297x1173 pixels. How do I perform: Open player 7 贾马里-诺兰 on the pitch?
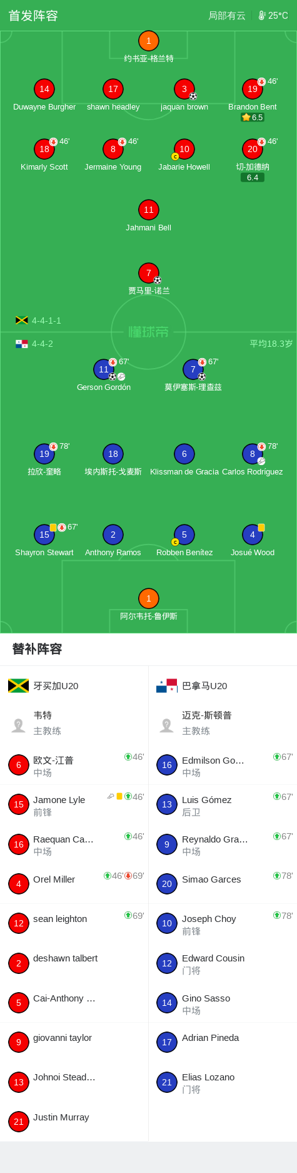[149, 273]
